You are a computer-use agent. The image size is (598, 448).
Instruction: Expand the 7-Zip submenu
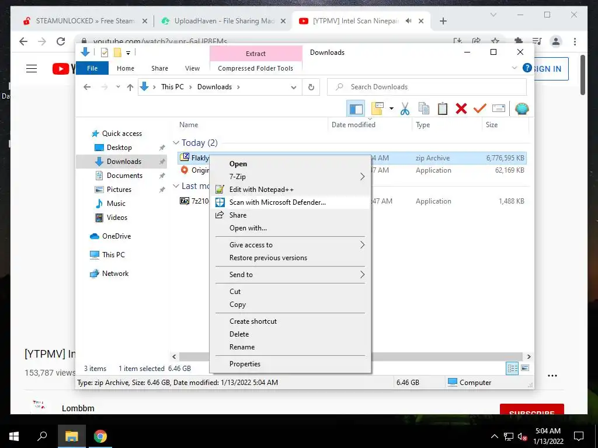coord(290,176)
